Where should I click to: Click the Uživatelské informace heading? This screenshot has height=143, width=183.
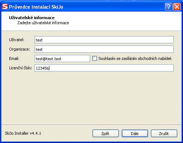point(32,18)
